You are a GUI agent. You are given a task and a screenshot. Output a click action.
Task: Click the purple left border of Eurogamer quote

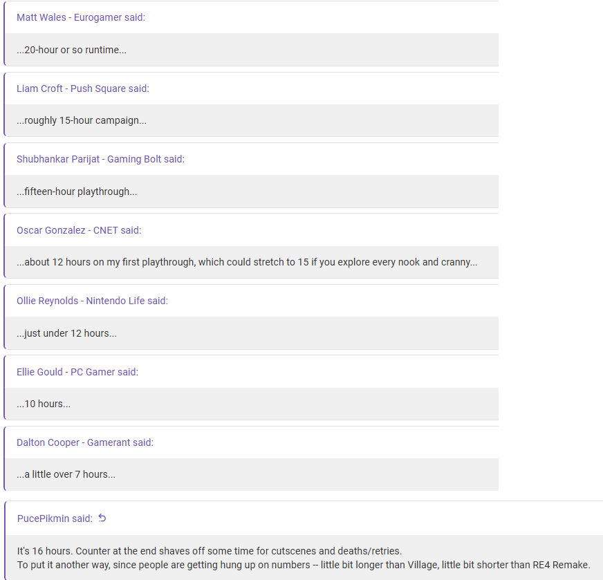5,33
